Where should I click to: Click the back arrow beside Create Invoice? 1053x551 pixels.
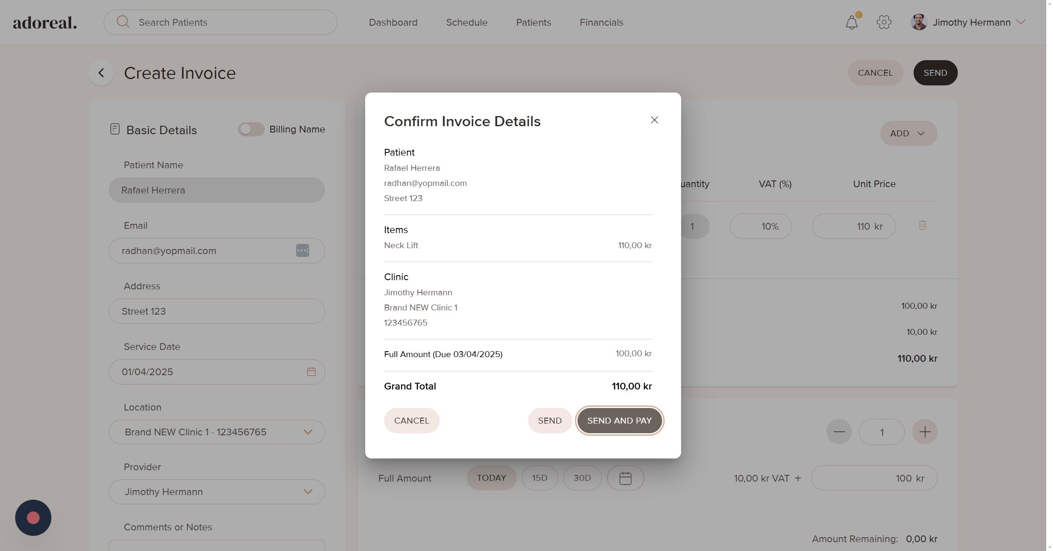[x=101, y=73]
